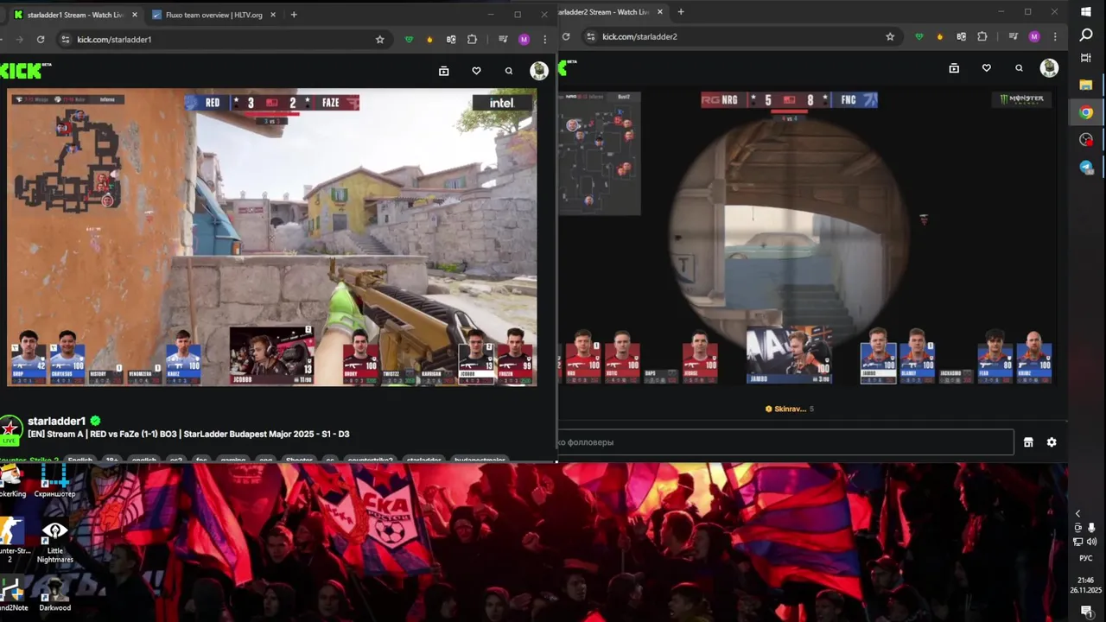
Task: Reload the kick.com/starladder2 page
Action: coord(566,36)
